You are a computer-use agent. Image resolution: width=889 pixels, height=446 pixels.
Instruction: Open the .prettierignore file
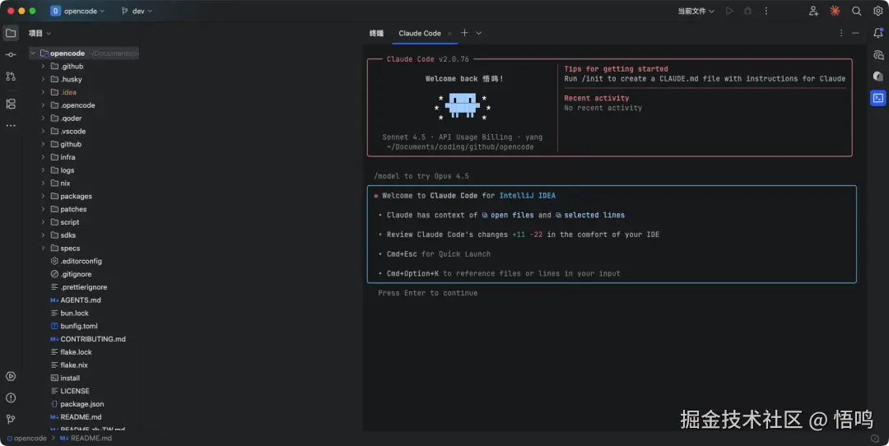point(84,287)
